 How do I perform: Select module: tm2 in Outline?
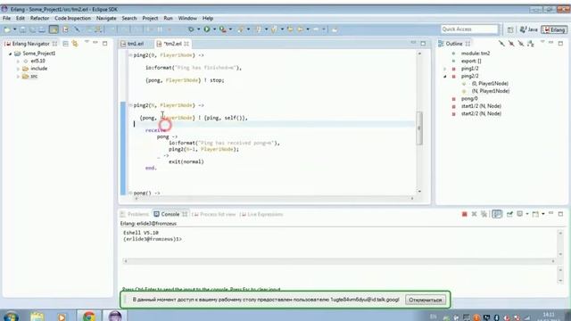click(476, 53)
